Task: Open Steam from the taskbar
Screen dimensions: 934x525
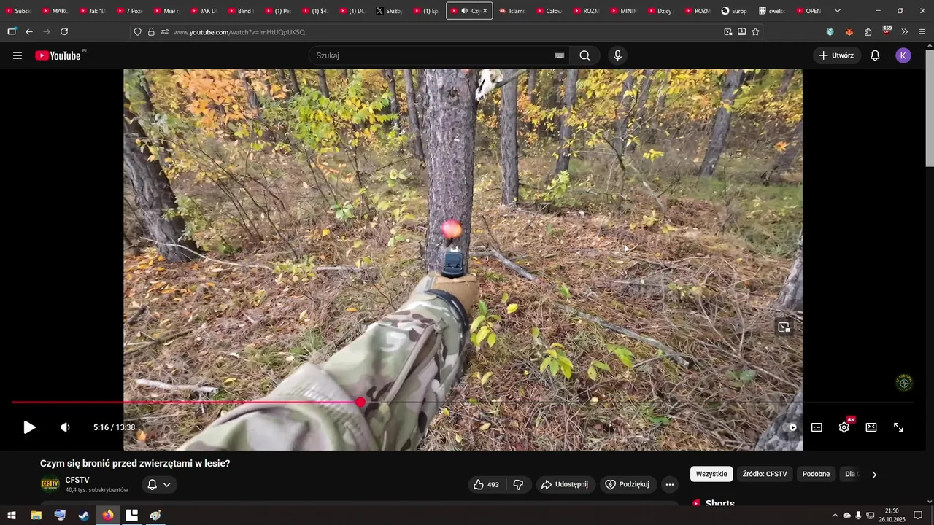Action: pyautogui.click(x=84, y=516)
